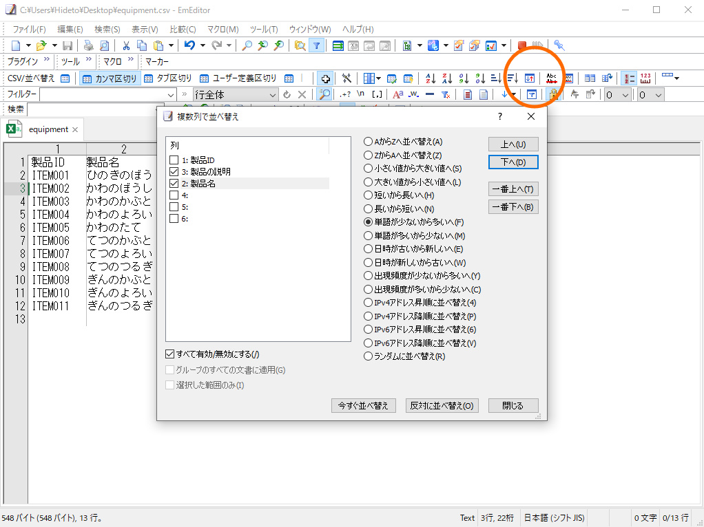Screen dimensions: 704x527
Task: Click the 上へ(U) button
Action: [513, 144]
